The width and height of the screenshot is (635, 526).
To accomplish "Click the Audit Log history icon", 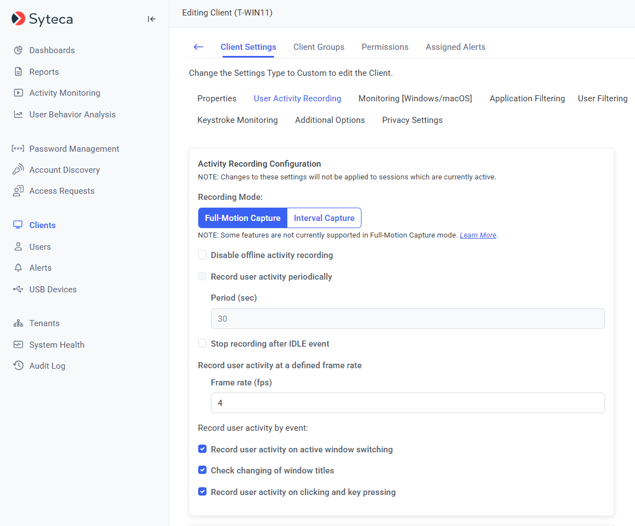I will [18, 366].
